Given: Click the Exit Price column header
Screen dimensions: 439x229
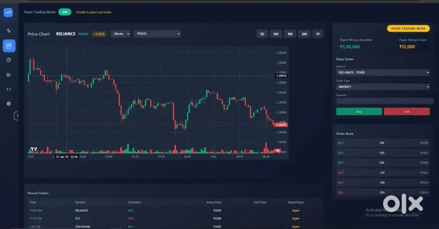Looking at the screenshot, I should tap(260, 202).
